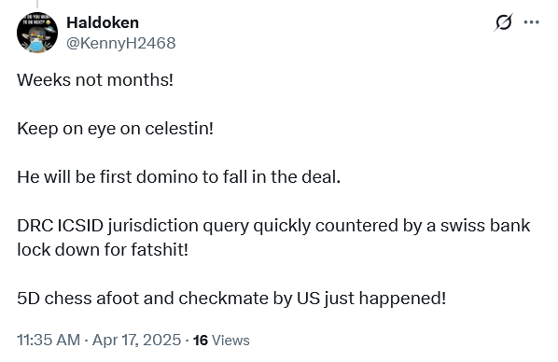Screen dimensions: 558x362
Task: View the 16 Views count
Action: click(x=221, y=341)
